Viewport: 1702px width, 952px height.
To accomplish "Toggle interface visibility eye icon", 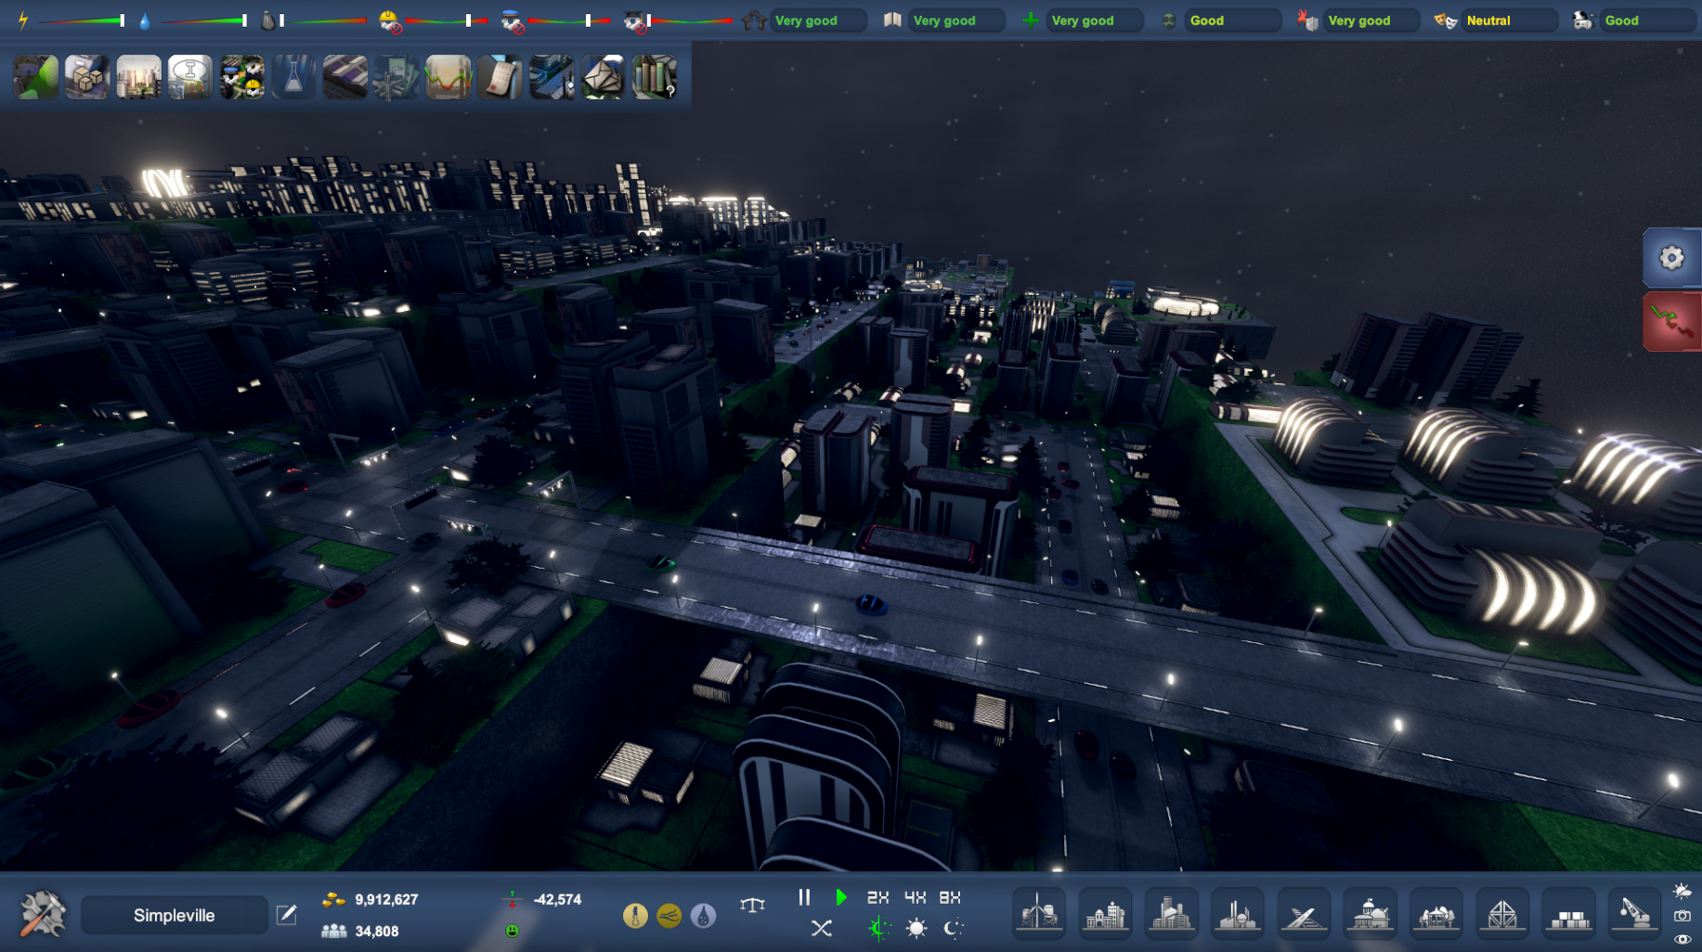I will coord(1683,940).
